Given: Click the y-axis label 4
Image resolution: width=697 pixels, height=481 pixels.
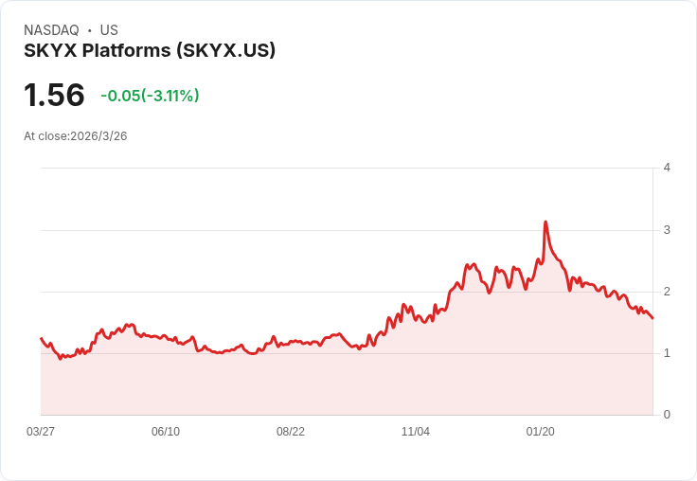Looking at the screenshot, I should click(x=667, y=168).
